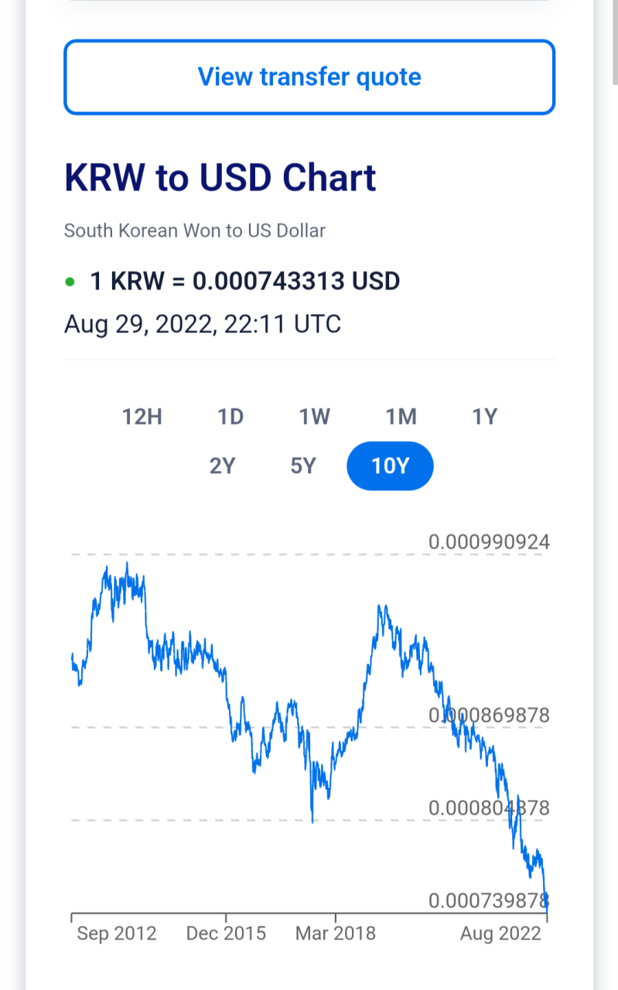Select the 1M chart period
Image resolution: width=618 pixels, height=990 pixels.
point(401,417)
